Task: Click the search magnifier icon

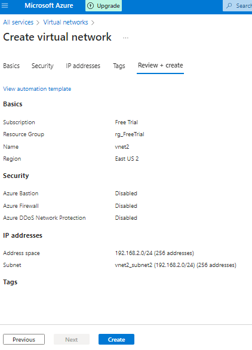Action: 229,5
